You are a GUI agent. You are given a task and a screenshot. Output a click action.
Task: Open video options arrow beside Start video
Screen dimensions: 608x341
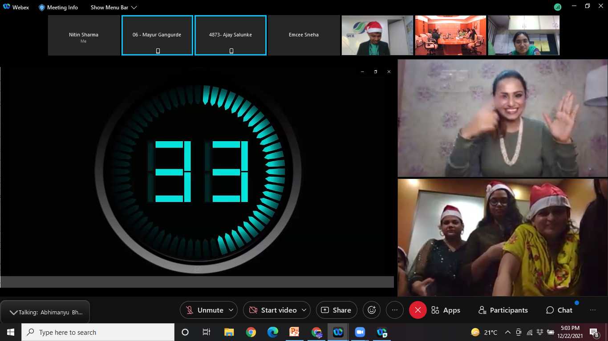pos(304,310)
